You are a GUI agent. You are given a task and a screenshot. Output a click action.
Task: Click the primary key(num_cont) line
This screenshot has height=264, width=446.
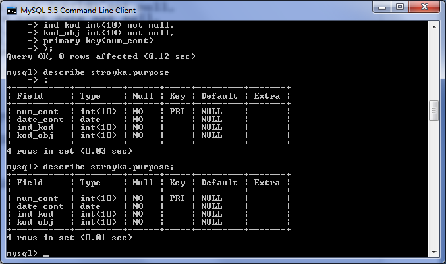coord(98,41)
